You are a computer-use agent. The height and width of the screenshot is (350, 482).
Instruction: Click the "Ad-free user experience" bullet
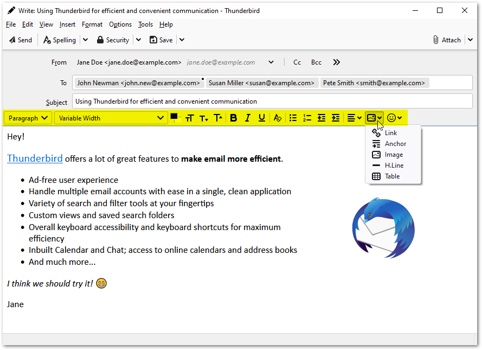pyautogui.click(x=74, y=180)
